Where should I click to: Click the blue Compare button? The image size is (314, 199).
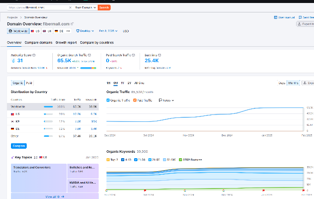click(19, 146)
